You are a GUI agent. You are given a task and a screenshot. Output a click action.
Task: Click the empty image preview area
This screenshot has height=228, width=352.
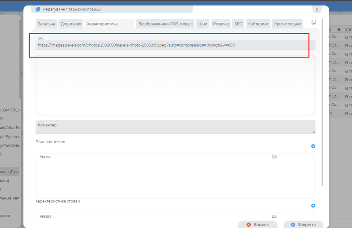[175, 86]
